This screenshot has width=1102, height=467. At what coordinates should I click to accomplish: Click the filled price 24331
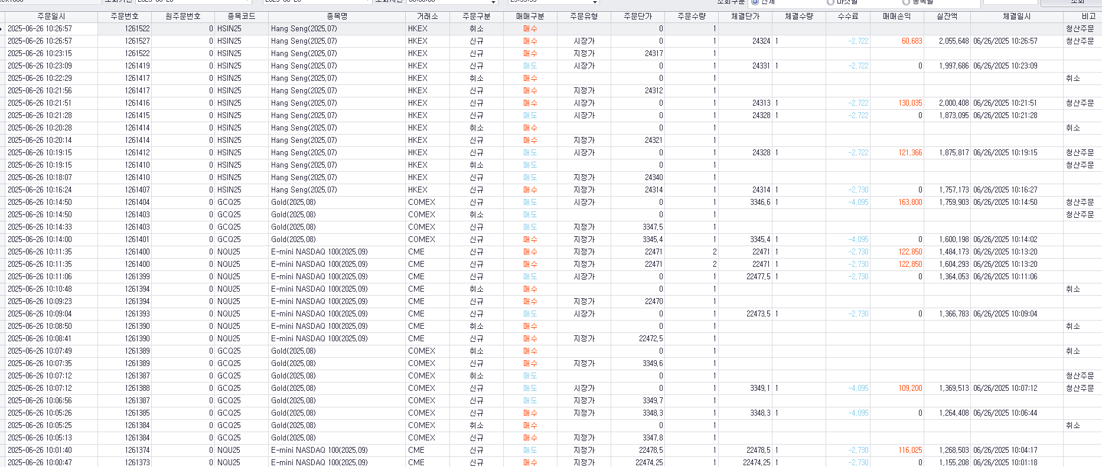[x=761, y=66]
